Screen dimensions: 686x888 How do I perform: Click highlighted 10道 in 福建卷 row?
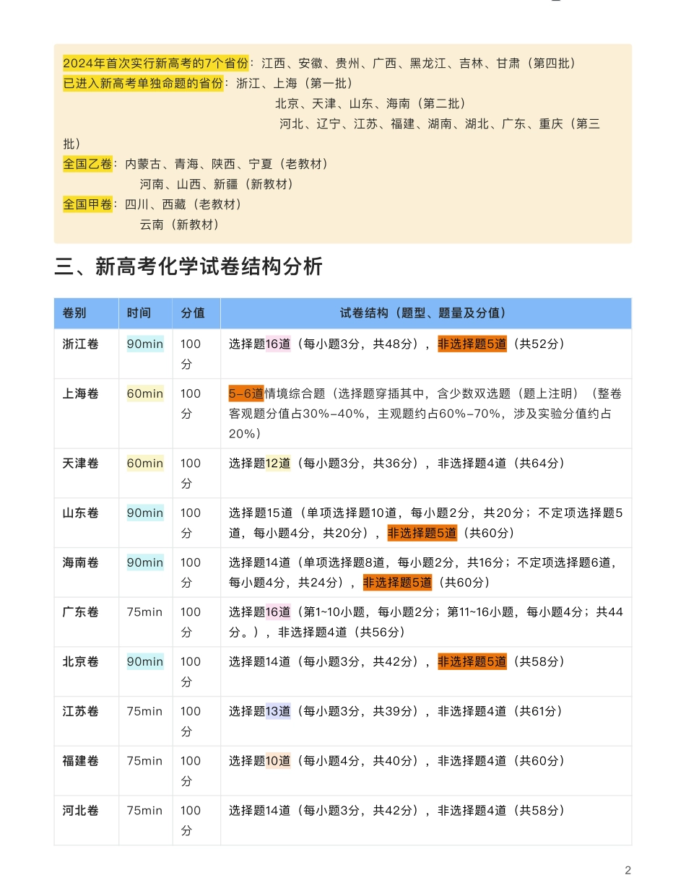[278, 761]
